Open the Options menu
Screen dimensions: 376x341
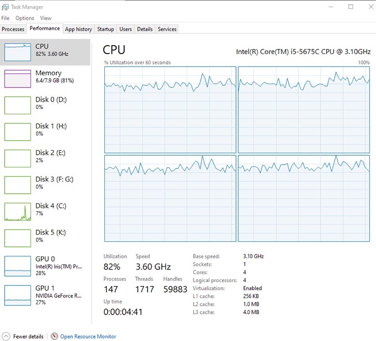(x=24, y=18)
